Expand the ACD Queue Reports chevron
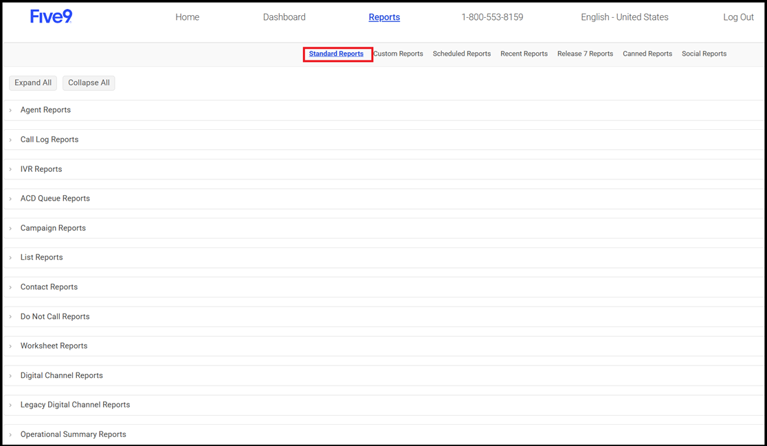Screen dimensions: 767x446 tap(10, 199)
